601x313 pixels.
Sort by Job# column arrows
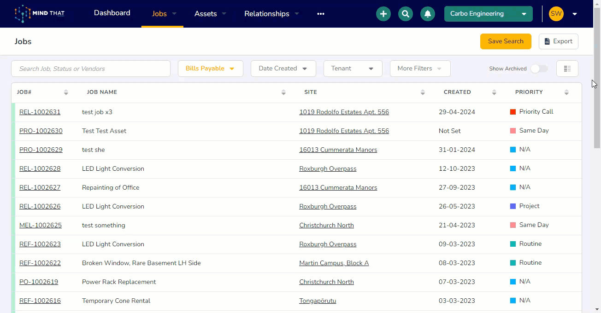click(x=66, y=93)
